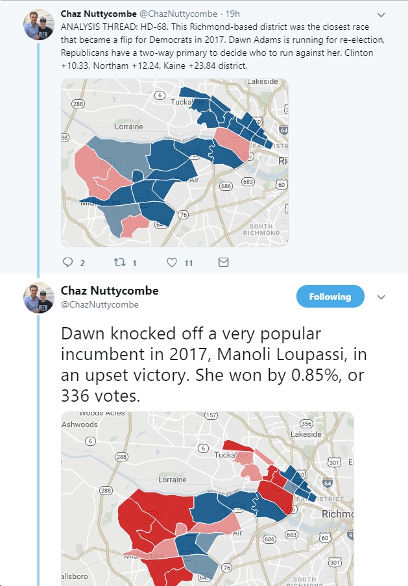Click the first tweet's analysis thread text

point(222,46)
